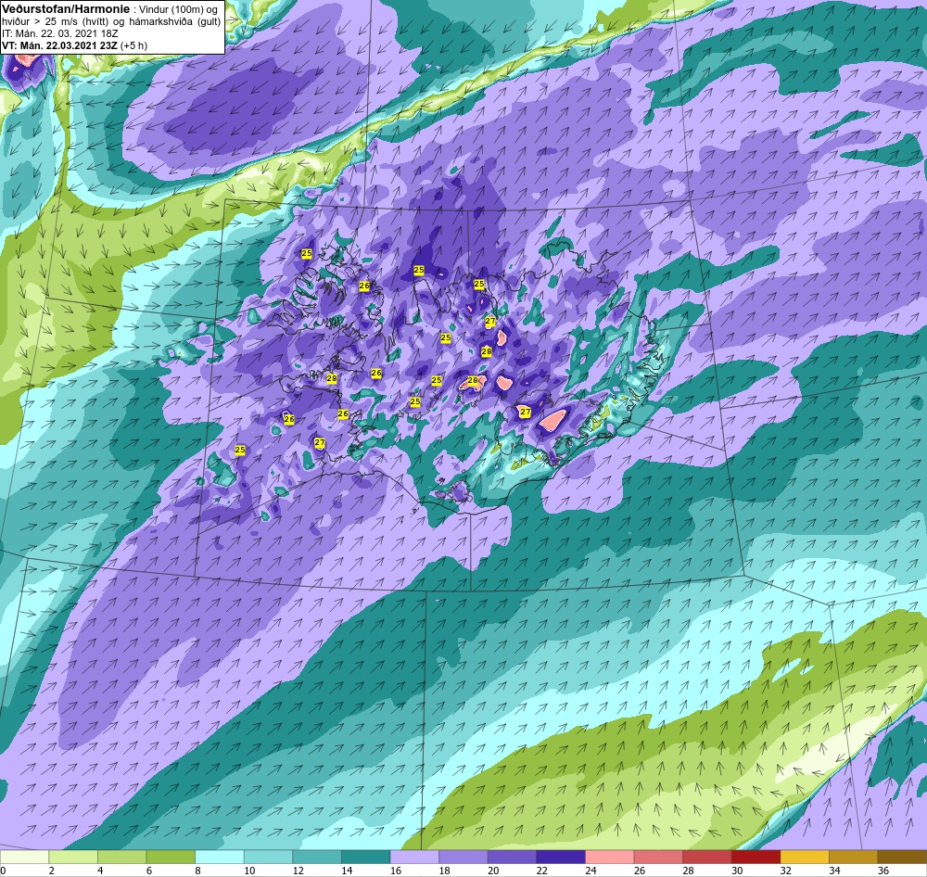Click the dark purple 22–24 legend swatch
The width and height of the screenshot is (927, 877).
tap(561, 857)
